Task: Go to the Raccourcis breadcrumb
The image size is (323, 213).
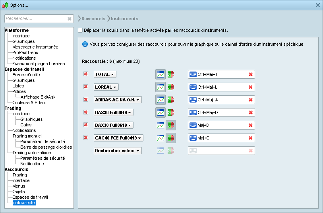Action: [93, 19]
